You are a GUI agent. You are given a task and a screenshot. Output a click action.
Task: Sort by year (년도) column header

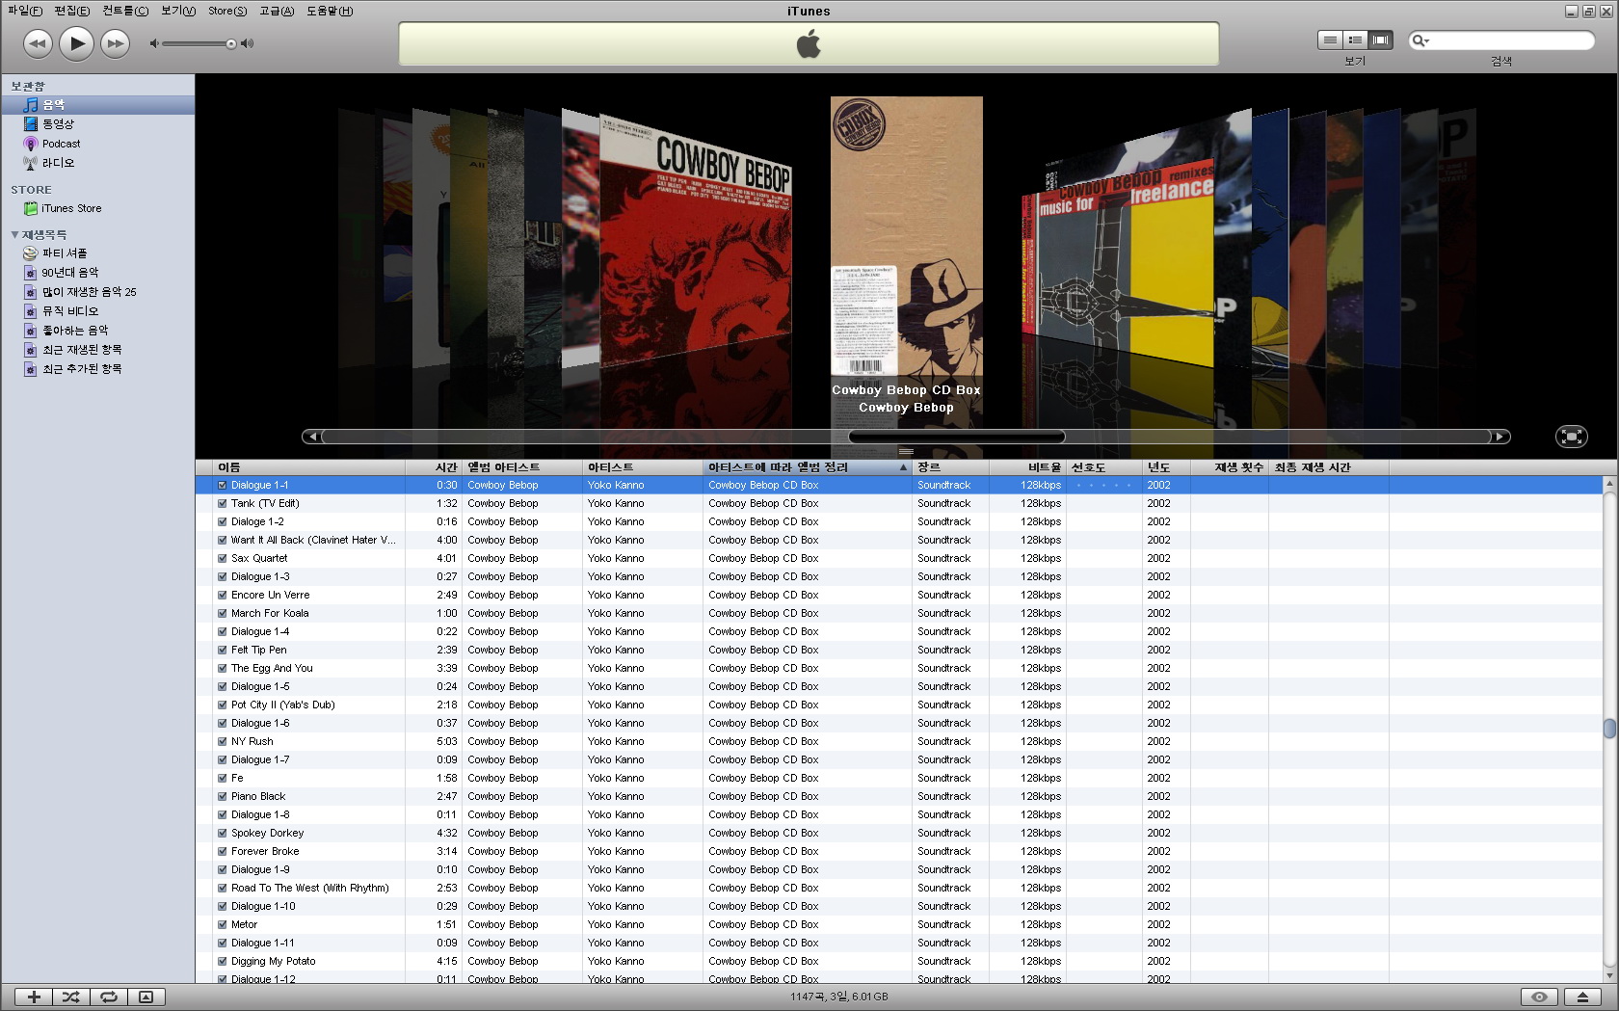point(1166,467)
